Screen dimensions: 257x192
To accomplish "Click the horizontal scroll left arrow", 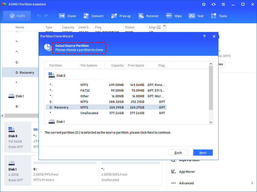I will (x=2, y=116).
